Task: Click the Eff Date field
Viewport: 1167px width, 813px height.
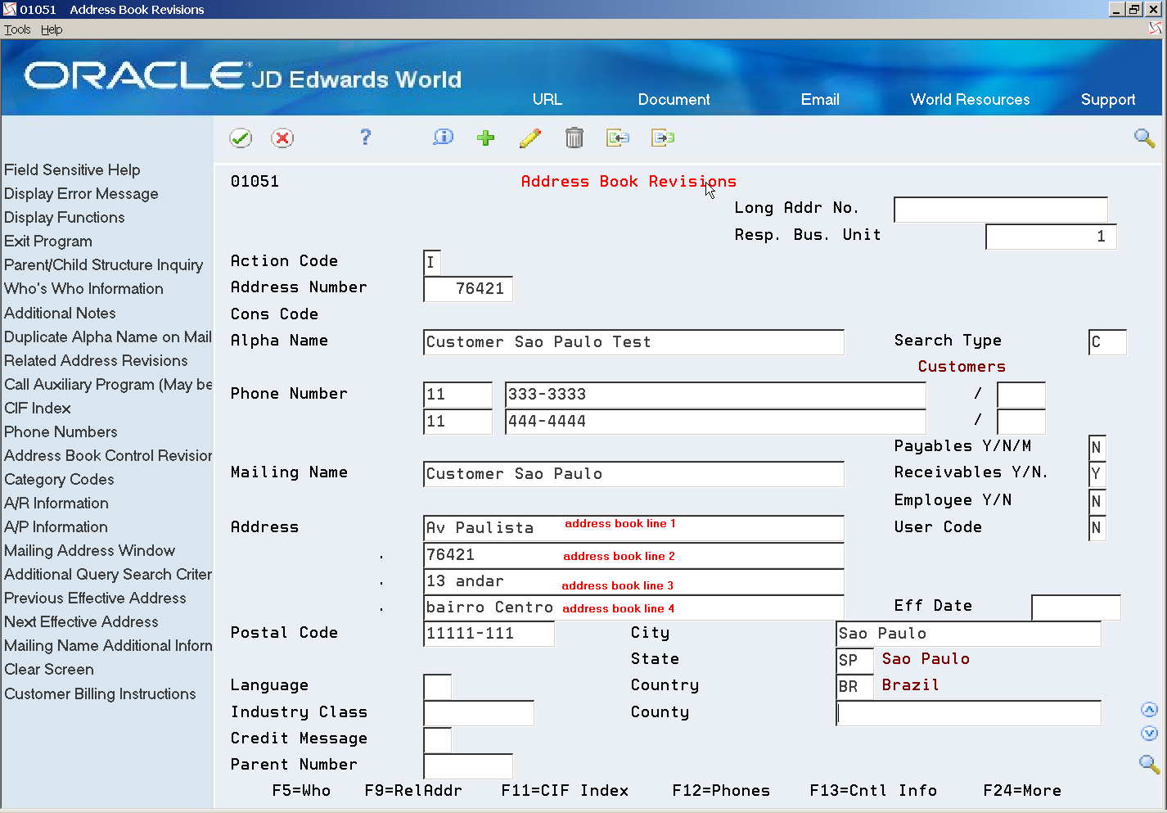Action: coord(1076,607)
